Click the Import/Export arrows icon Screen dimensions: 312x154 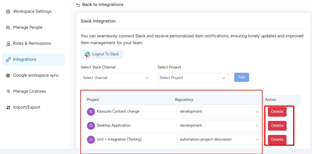coord(8,108)
